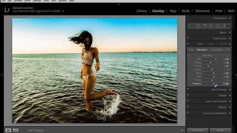Click the targeted adjustment tool in Saturation

point(189,56)
